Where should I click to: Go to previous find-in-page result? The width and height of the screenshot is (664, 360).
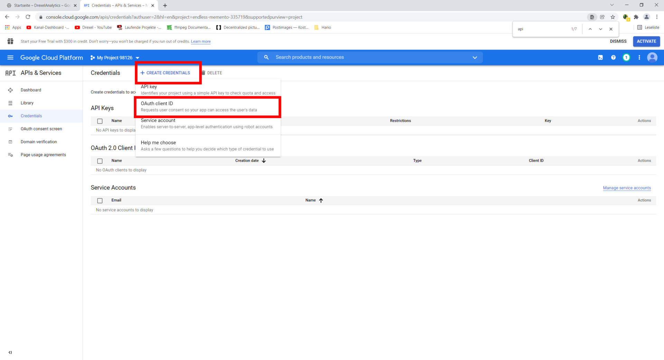click(x=590, y=29)
